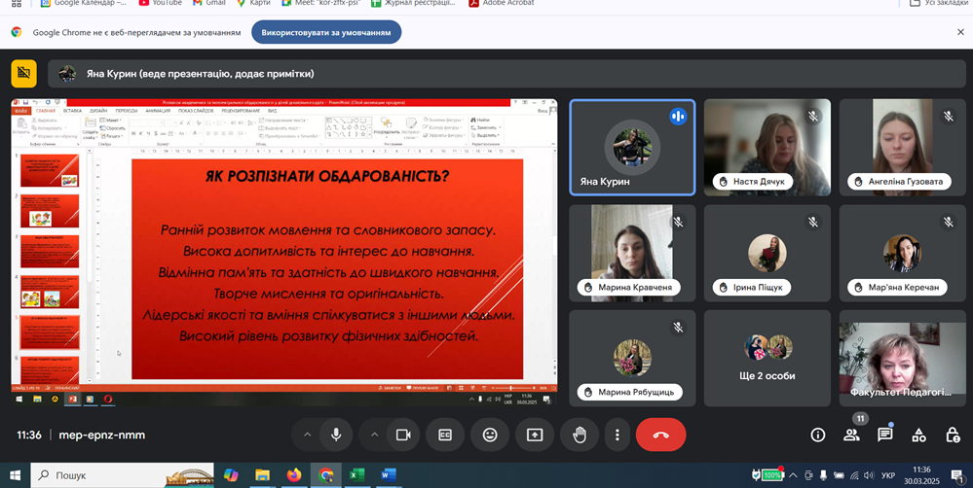Open the Windows Start menu
This screenshot has width=973, height=488.
(x=15, y=475)
